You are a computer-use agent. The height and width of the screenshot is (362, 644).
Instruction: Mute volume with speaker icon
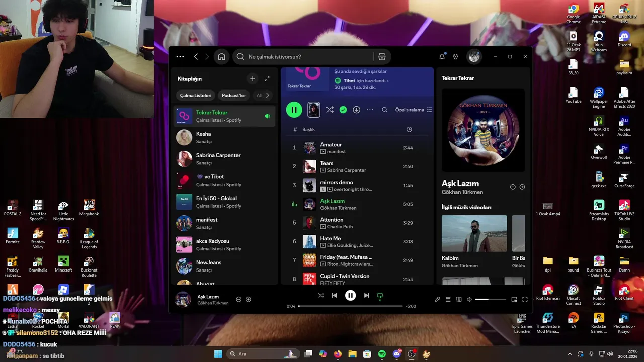(x=469, y=299)
